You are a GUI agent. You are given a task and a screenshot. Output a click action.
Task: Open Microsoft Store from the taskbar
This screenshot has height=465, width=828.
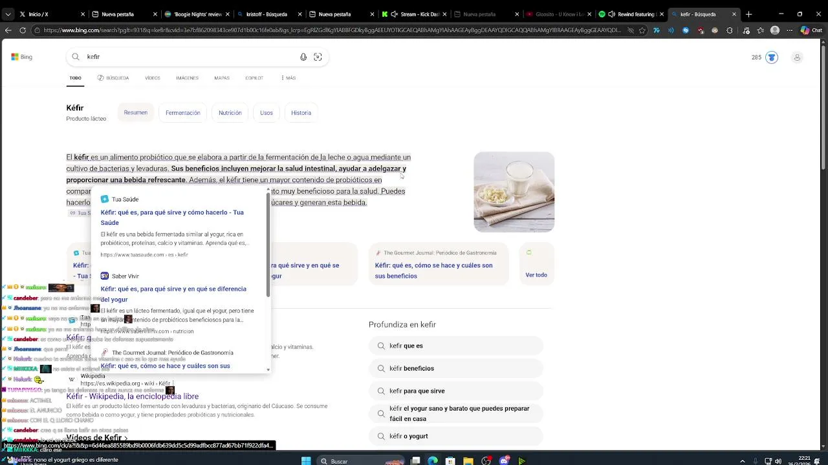click(450, 460)
